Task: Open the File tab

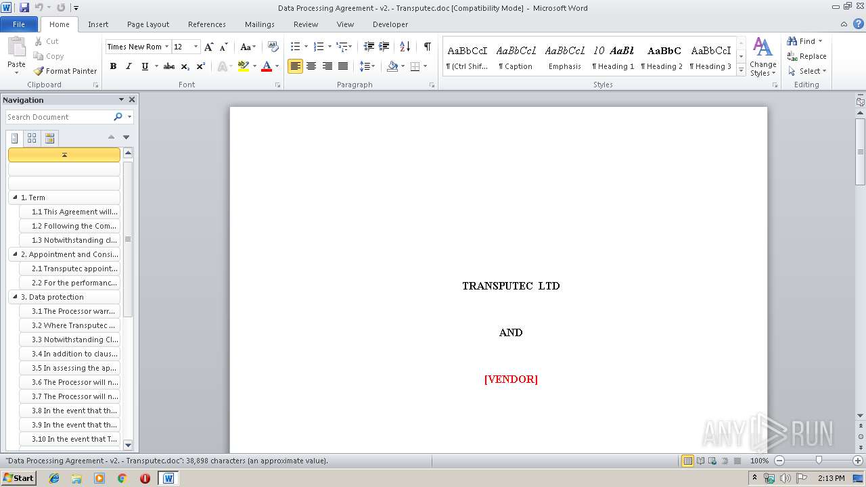Action: (x=19, y=24)
